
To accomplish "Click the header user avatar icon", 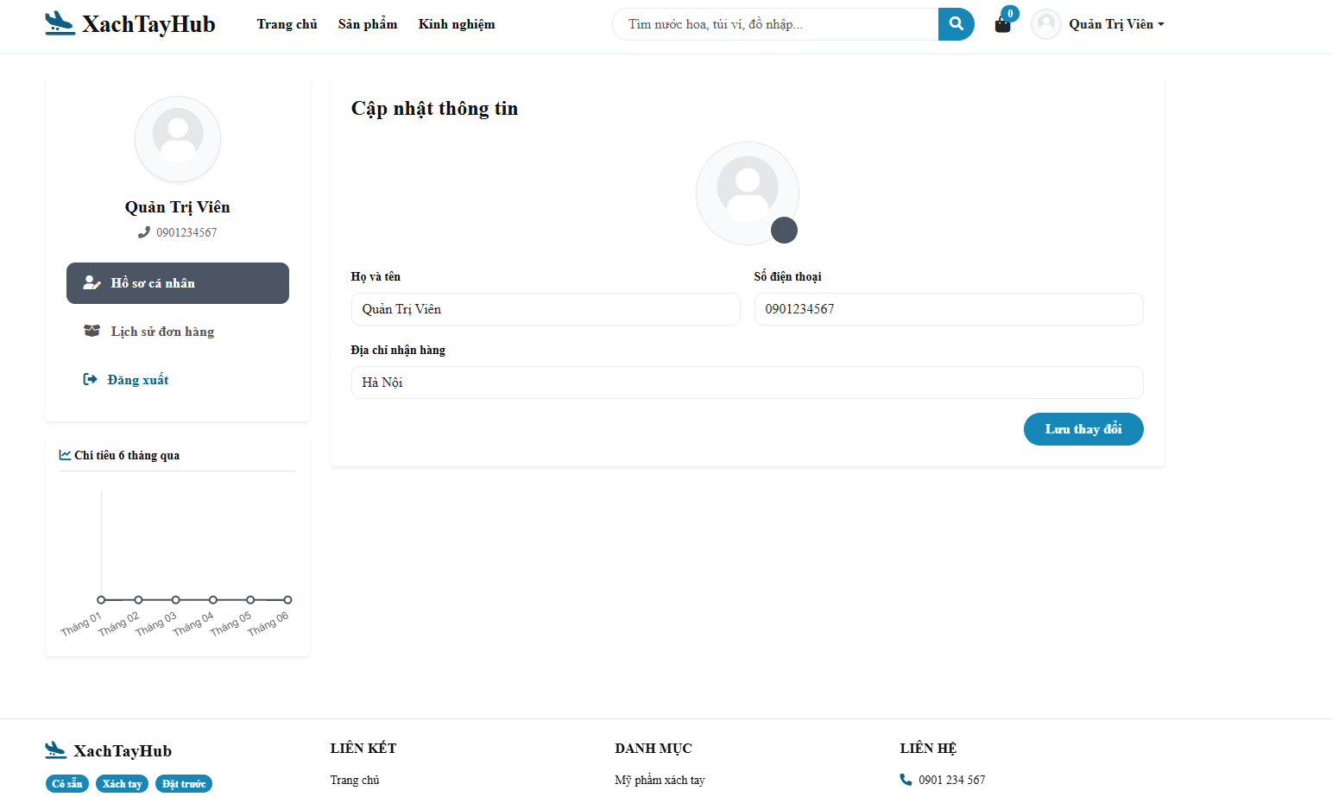I will click(x=1046, y=24).
